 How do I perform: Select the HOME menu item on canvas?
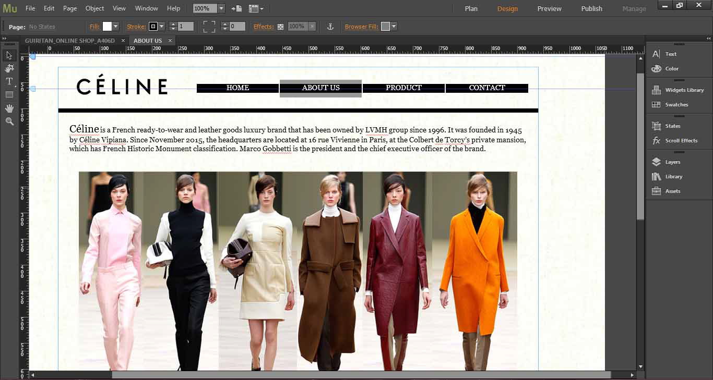tap(237, 88)
